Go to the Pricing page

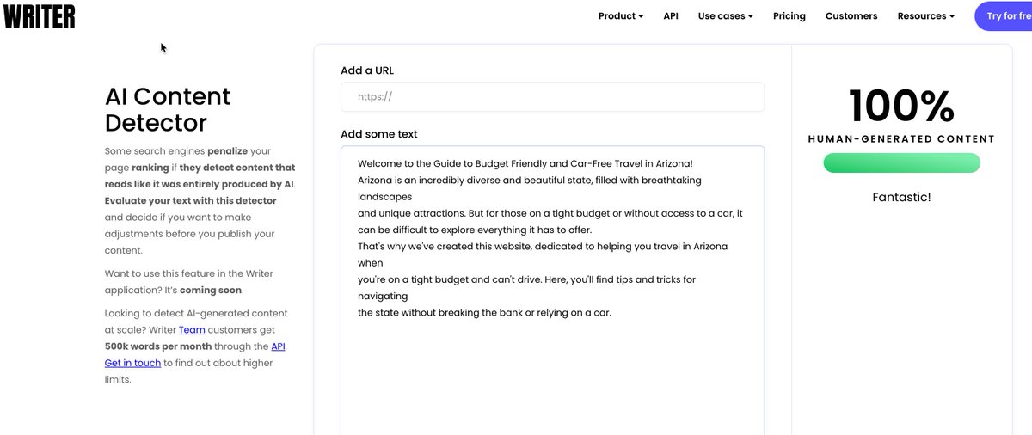[789, 15]
